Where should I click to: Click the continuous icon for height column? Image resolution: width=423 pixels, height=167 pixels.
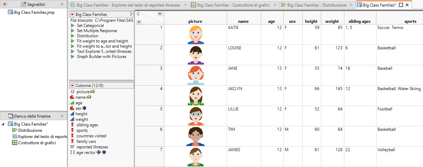click(72, 114)
